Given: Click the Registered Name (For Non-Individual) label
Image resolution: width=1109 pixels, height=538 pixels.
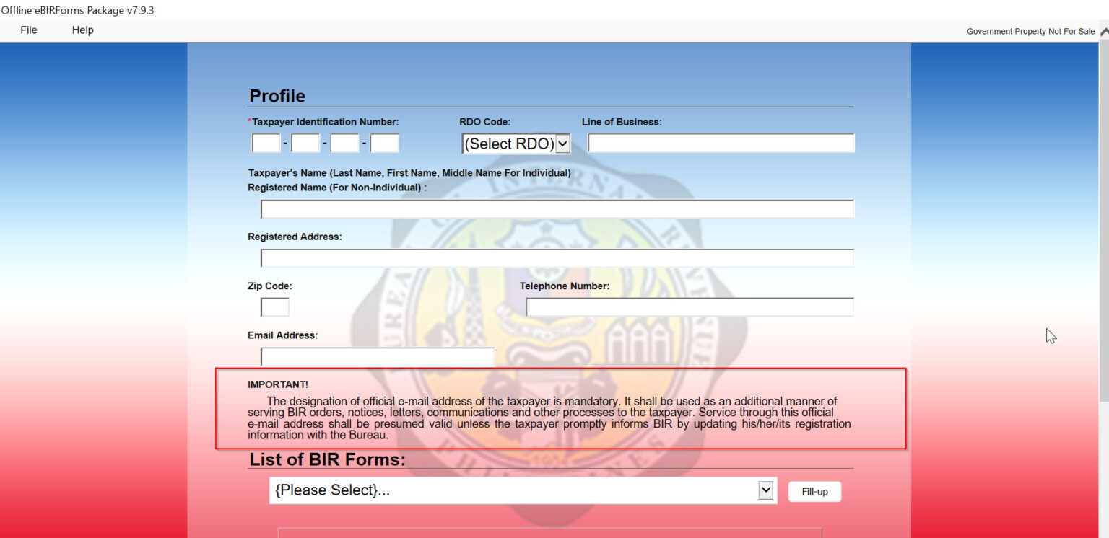Looking at the screenshot, I should point(337,188).
